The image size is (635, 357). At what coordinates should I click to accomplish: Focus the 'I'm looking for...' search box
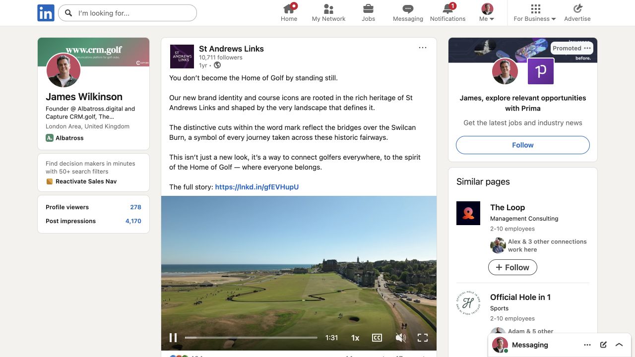127,13
